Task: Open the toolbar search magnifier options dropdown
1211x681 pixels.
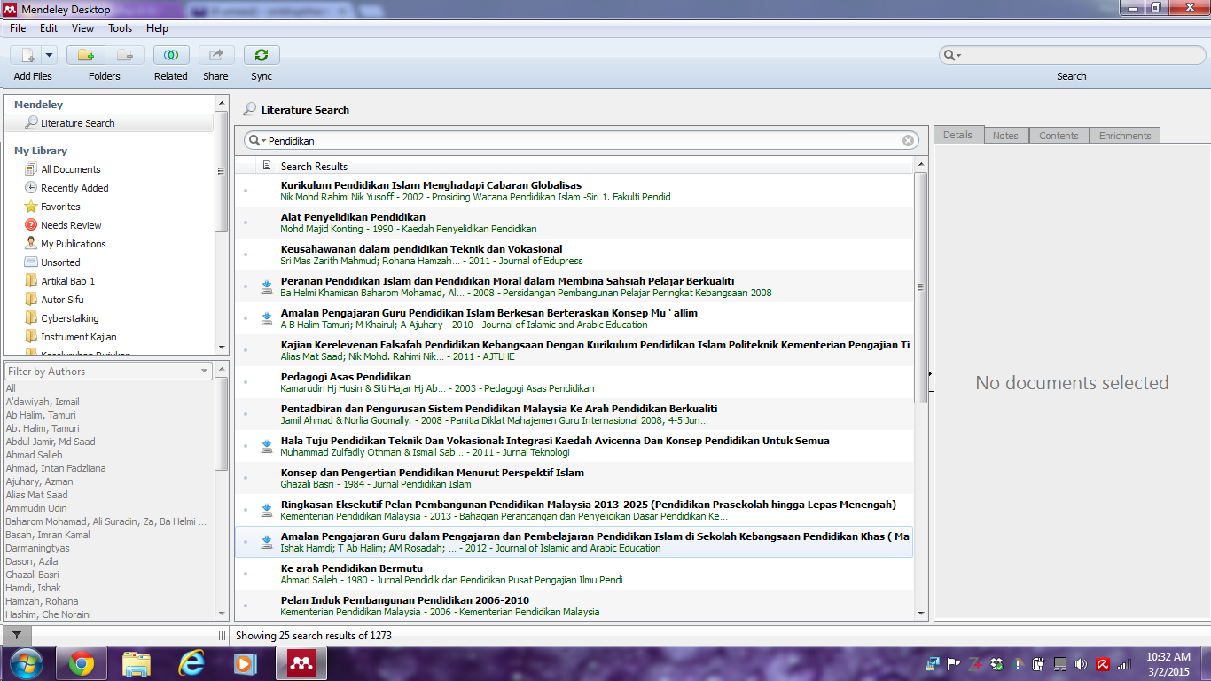Action: (951, 55)
